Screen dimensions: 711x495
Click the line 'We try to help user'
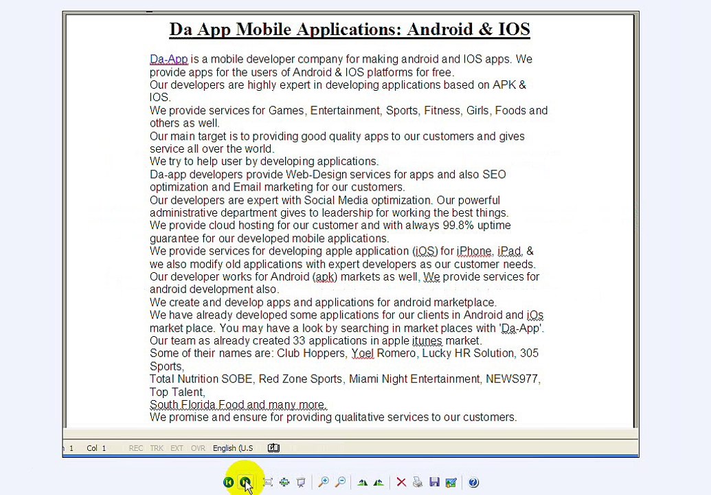point(264,162)
